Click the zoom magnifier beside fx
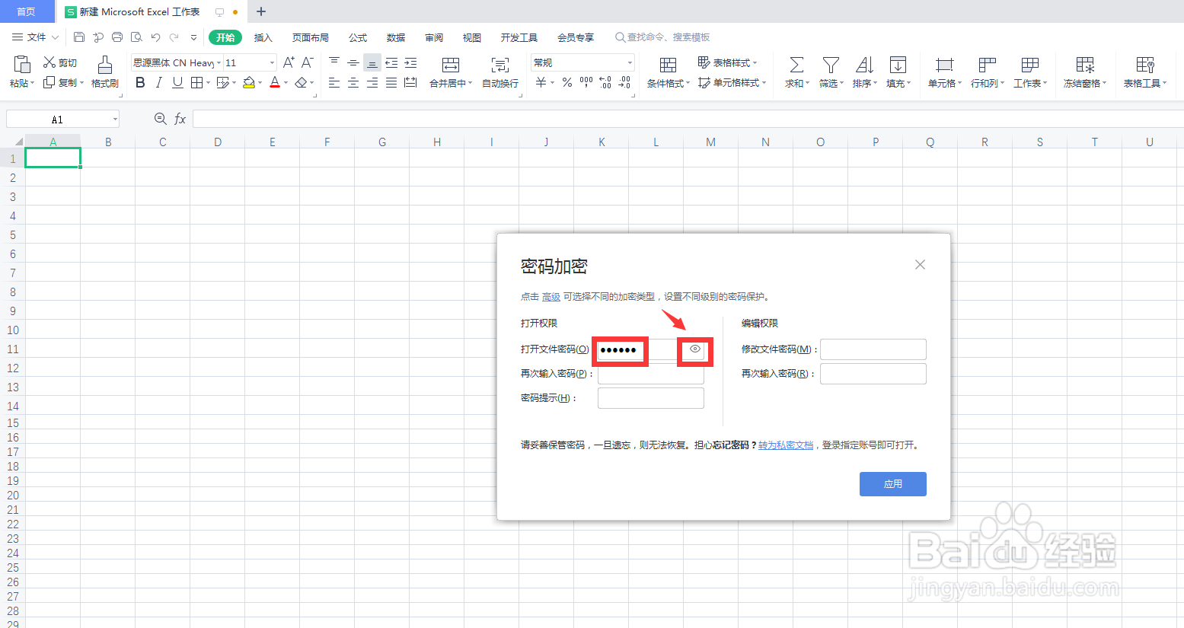 tap(160, 119)
